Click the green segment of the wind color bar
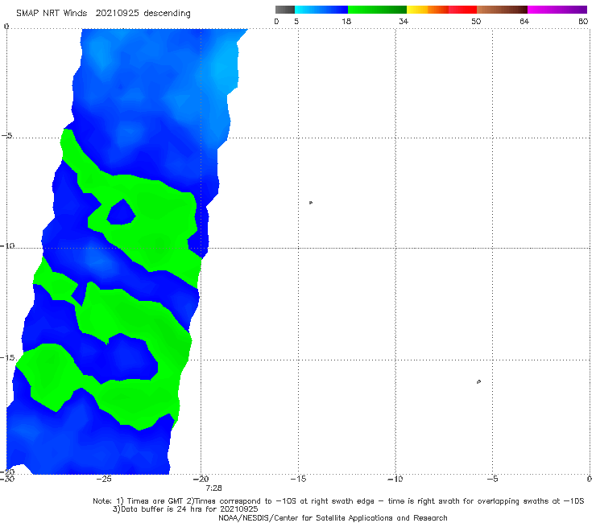This screenshot has height=523, width=596. tap(377, 10)
